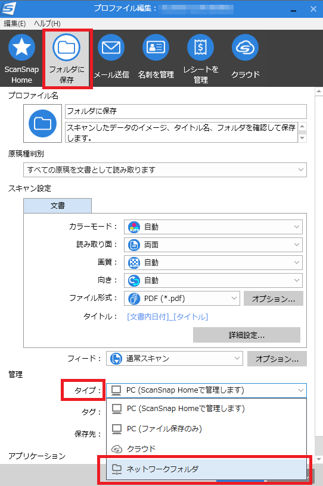Choose クラウド from the タイプ list
This screenshot has width=323, height=486.
pyautogui.click(x=207, y=449)
